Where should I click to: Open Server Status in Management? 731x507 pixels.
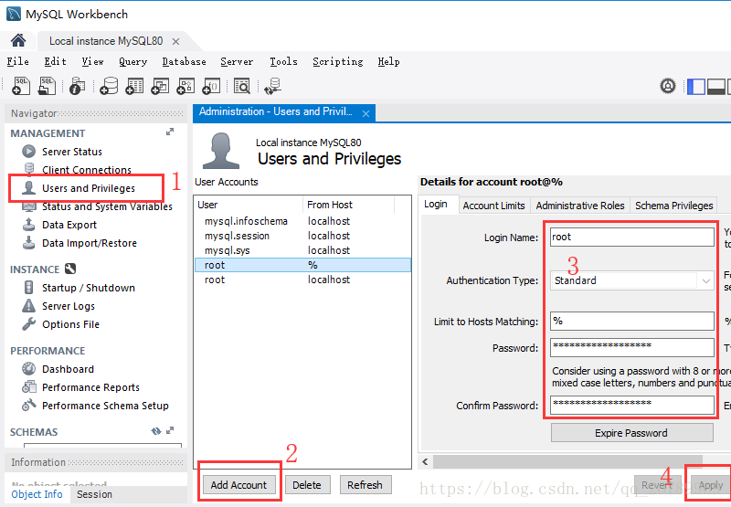coord(72,152)
